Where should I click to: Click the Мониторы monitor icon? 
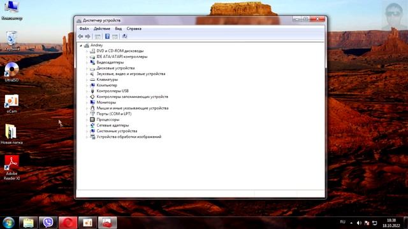pos(92,102)
